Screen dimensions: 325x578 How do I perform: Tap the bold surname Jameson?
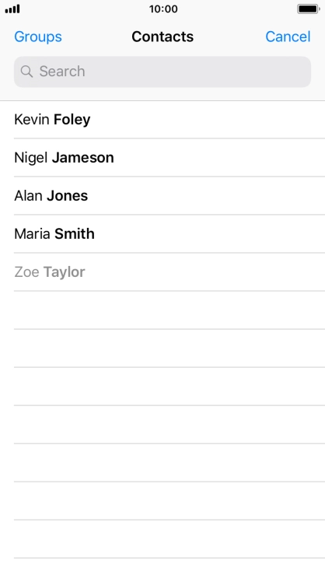pos(82,158)
